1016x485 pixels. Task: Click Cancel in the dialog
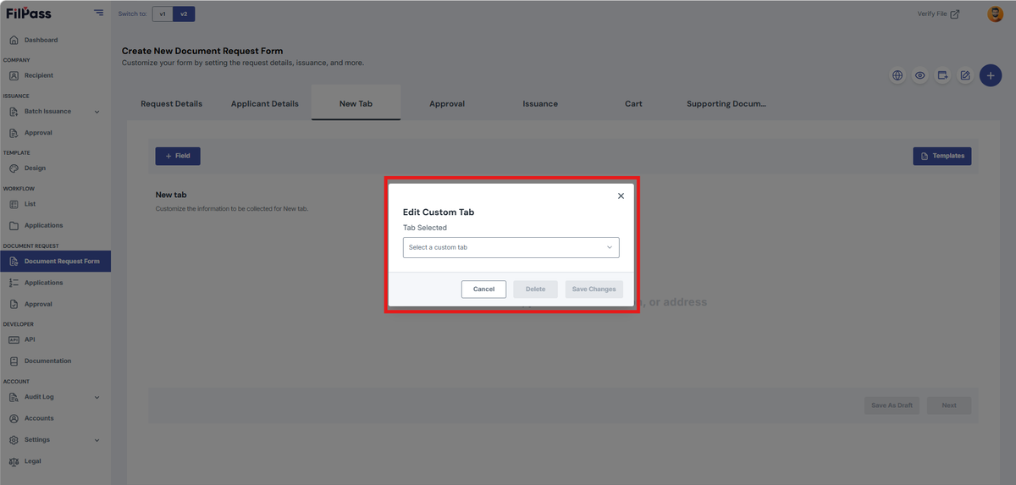coord(483,289)
